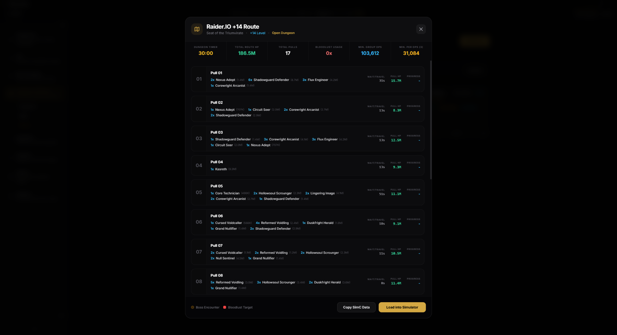Click the Min. Group DPS value
617x335 pixels.
point(370,53)
